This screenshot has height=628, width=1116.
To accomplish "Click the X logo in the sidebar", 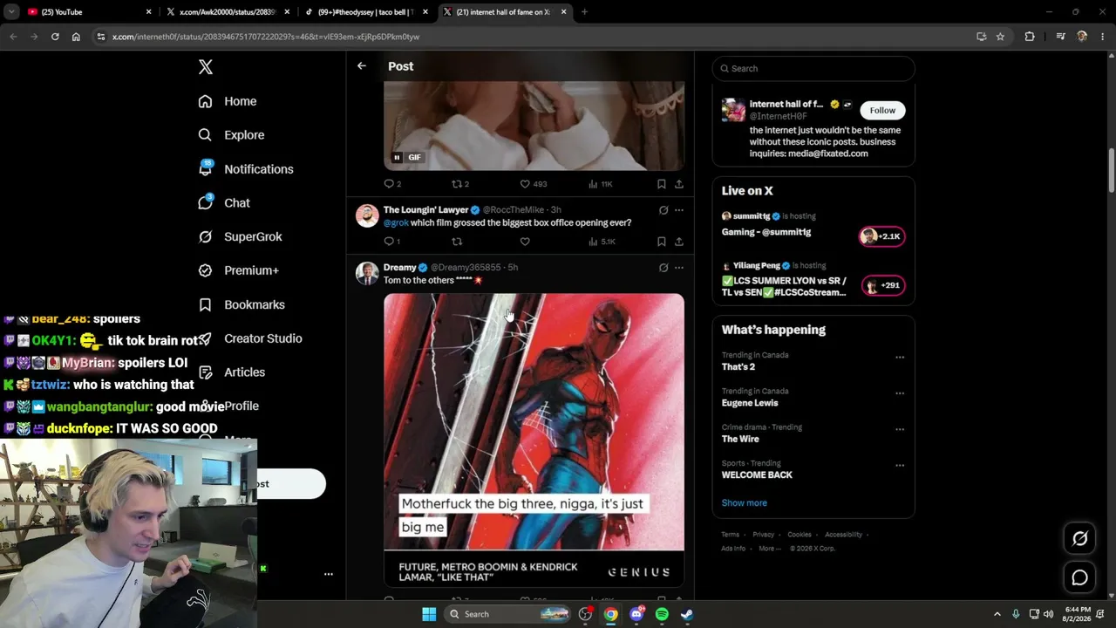I will click(x=206, y=67).
